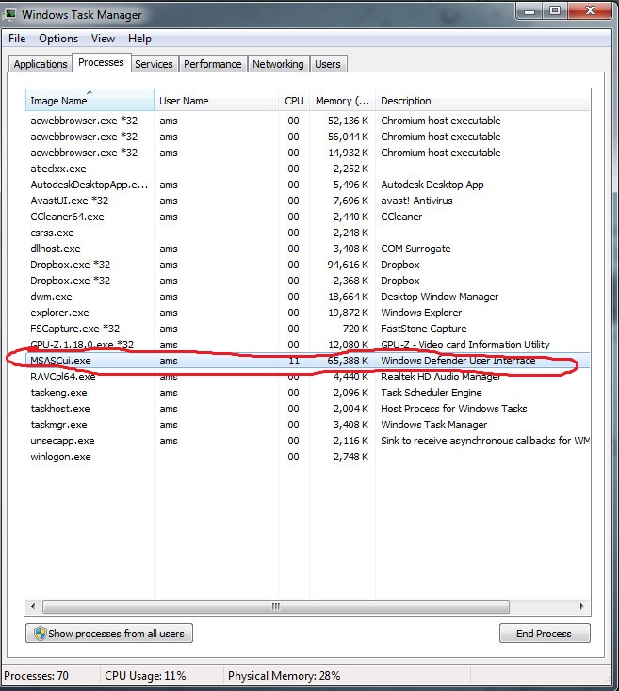Select the acwebbrowser.exe row with 14,932 K

pos(307,153)
